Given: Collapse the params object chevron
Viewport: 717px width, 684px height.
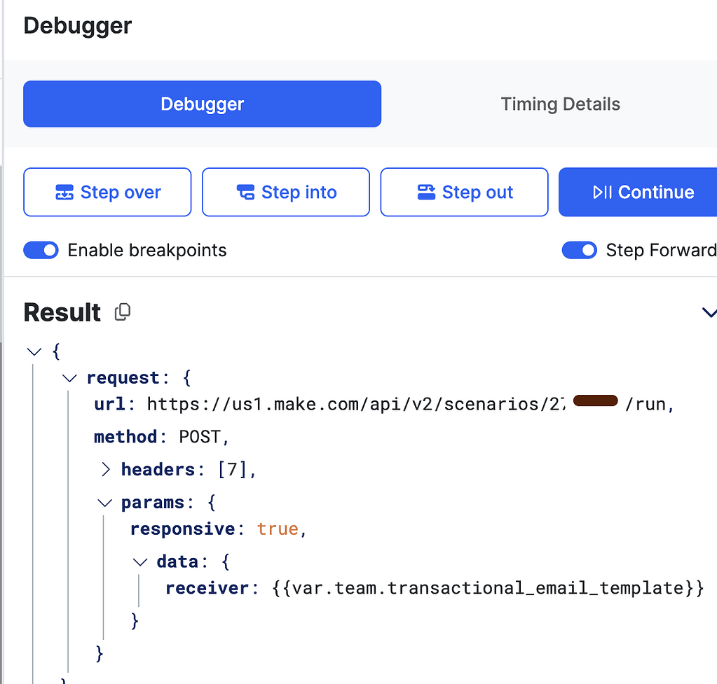Looking at the screenshot, I should point(104,502).
